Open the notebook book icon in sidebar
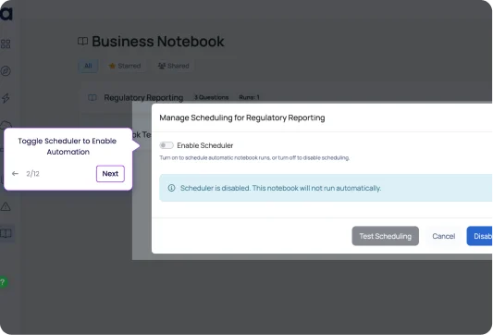The height and width of the screenshot is (335, 493). click(x=6, y=233)
